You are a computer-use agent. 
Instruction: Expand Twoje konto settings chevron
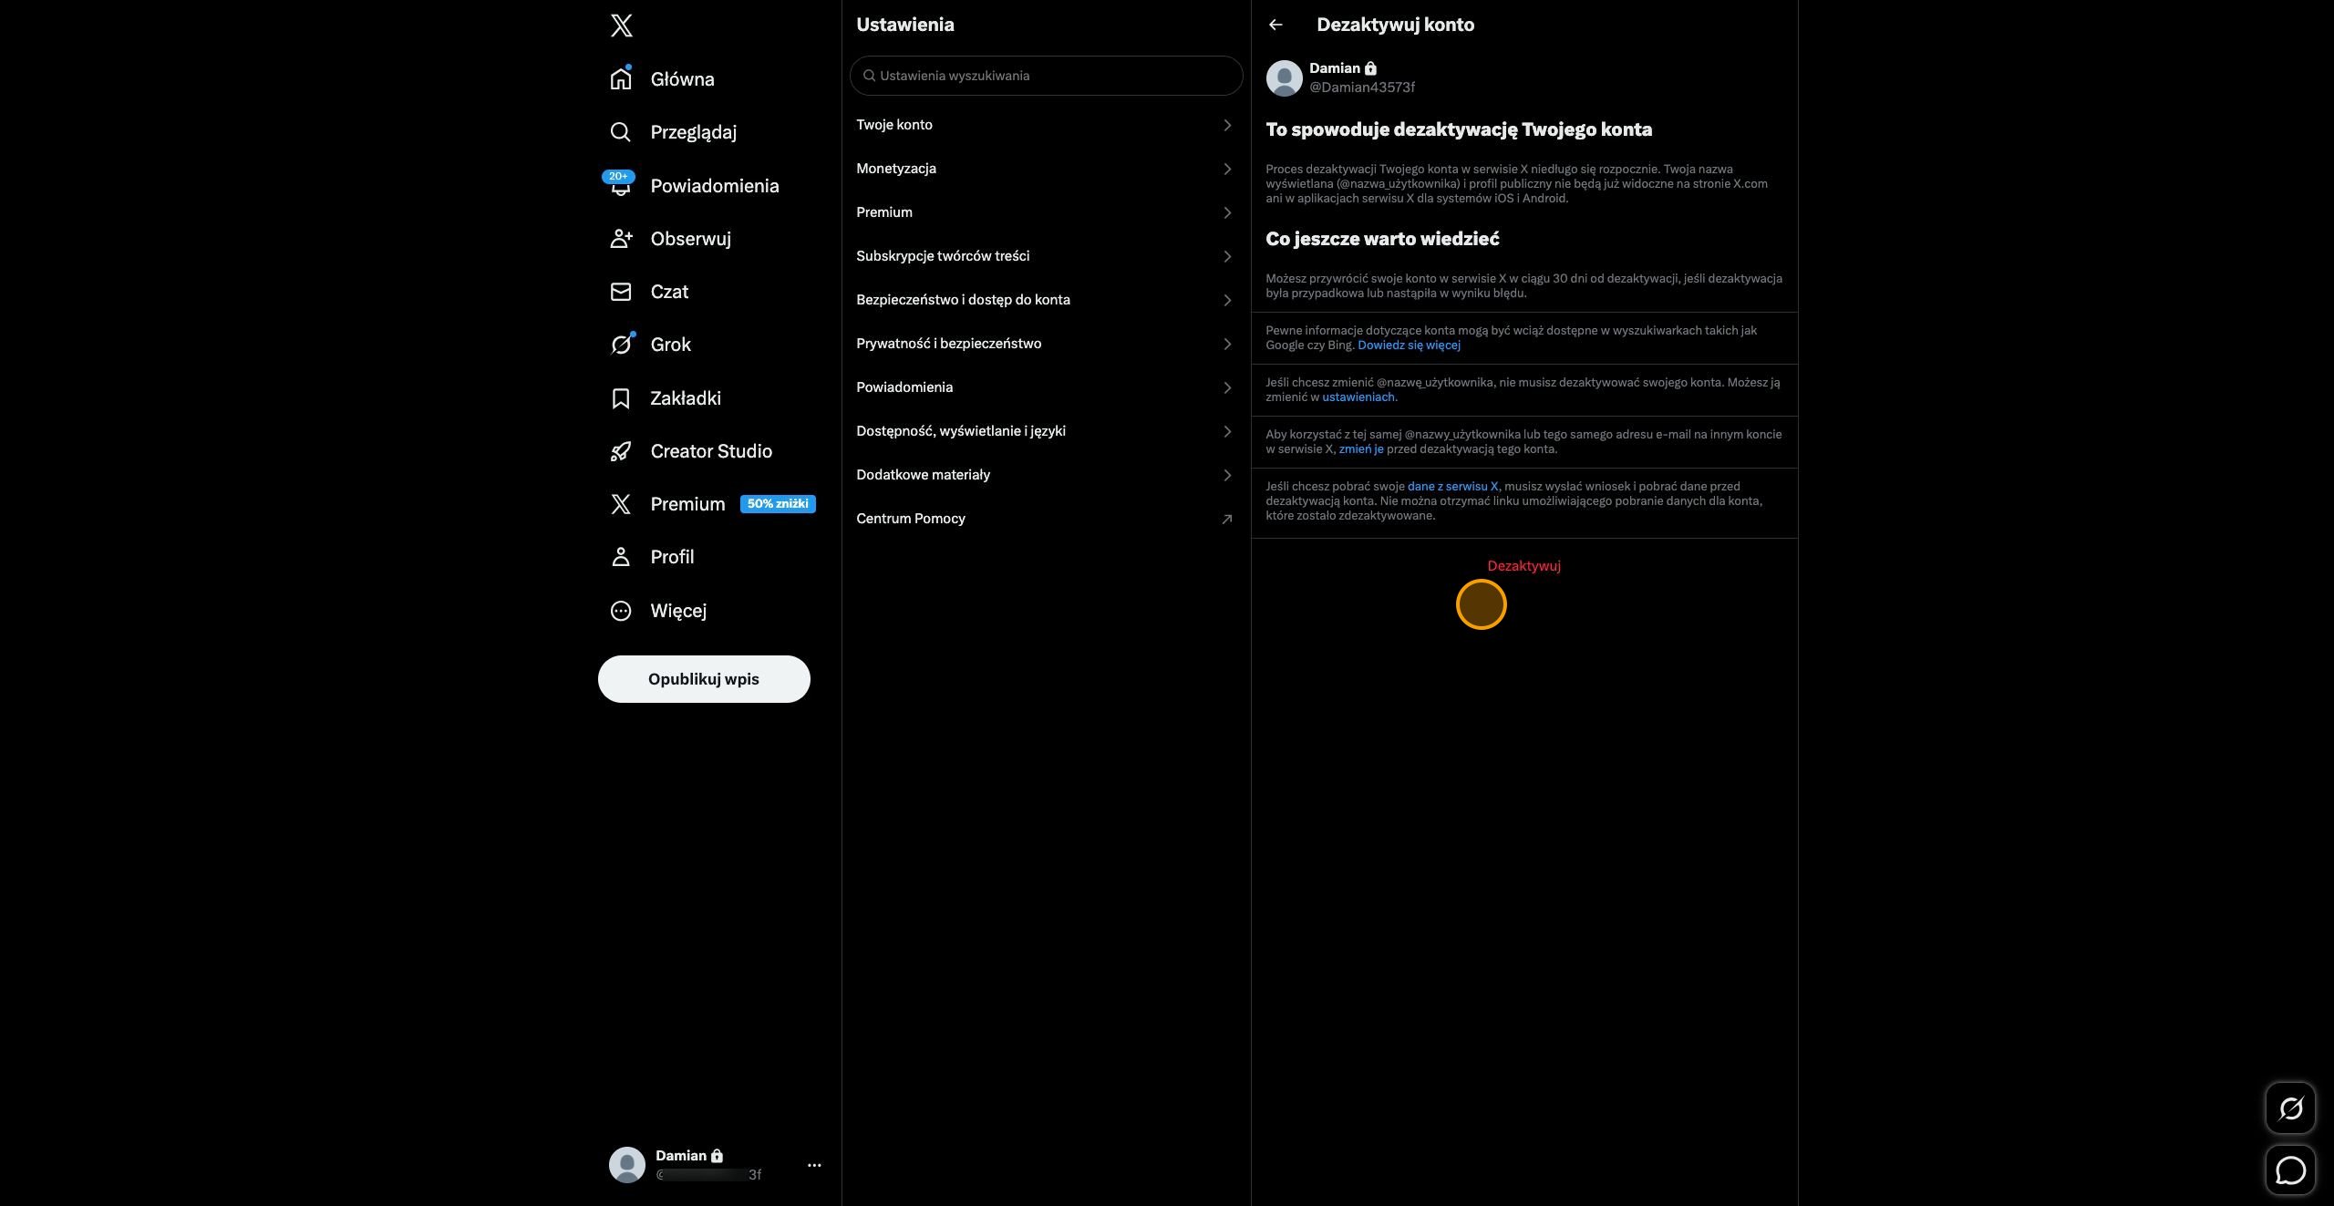tap(1227, 125)
